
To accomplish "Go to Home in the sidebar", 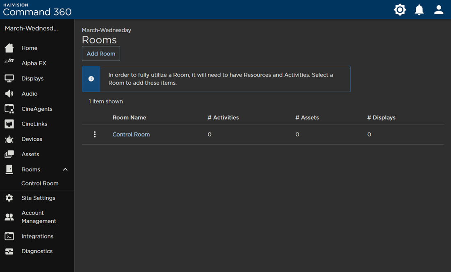I will click(x=30, y=48).
